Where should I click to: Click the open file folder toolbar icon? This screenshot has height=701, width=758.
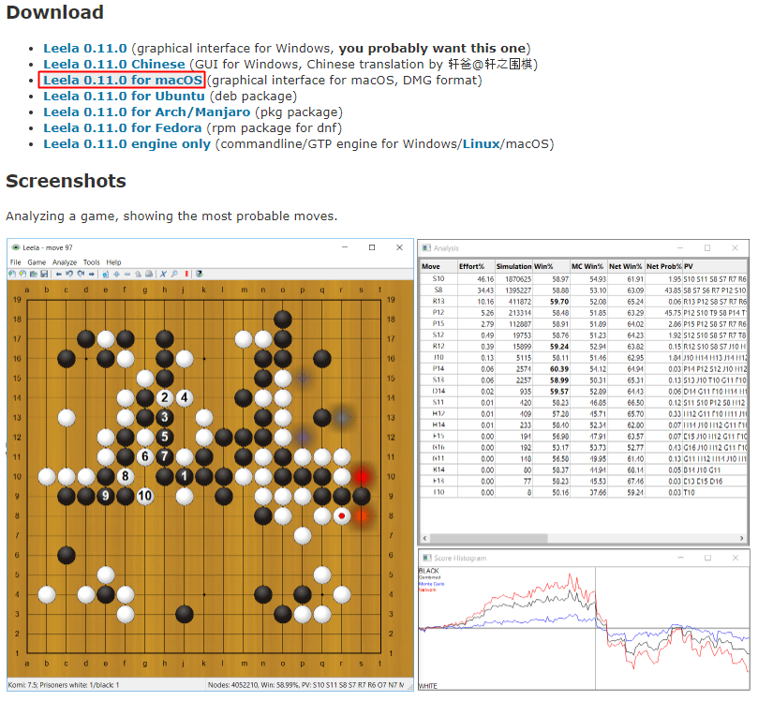pyautogui.click(x=34, y=274)
